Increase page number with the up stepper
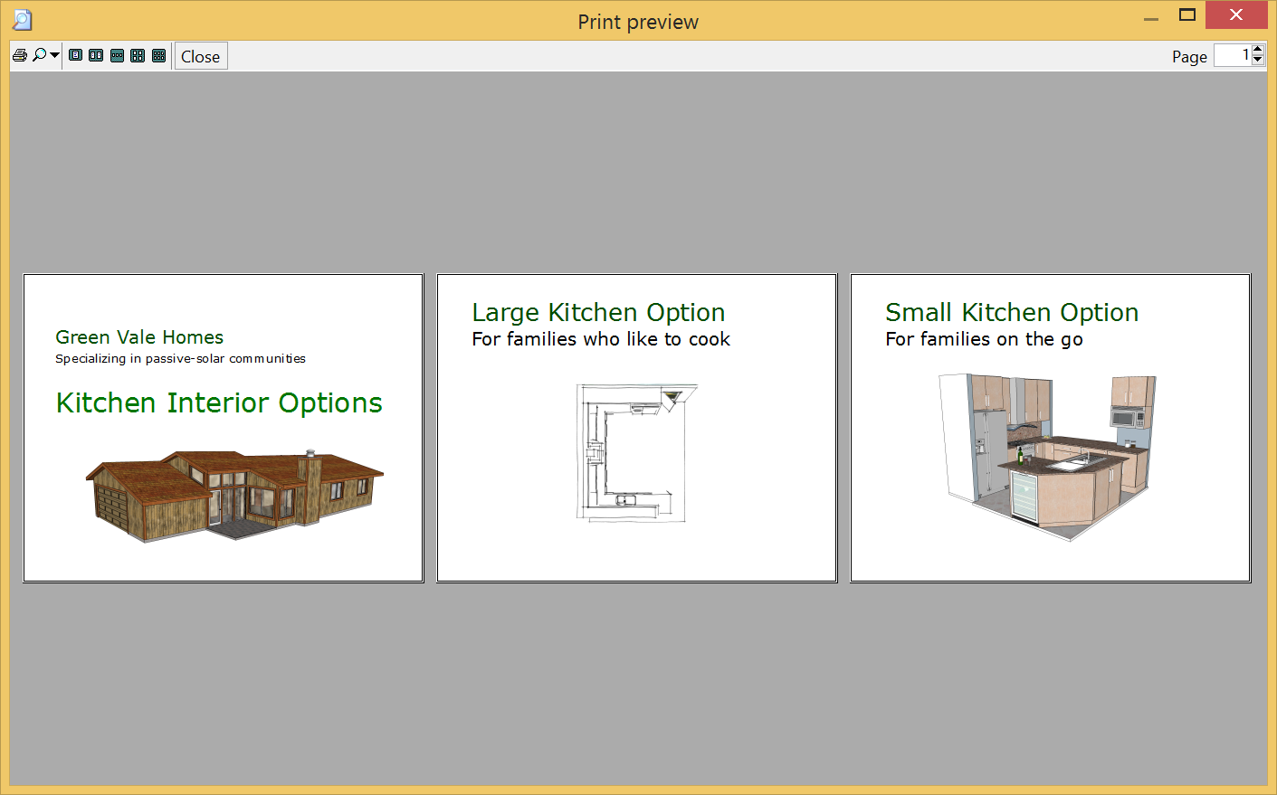The width and height of the screenshot is (1277, 795). 1258,50
